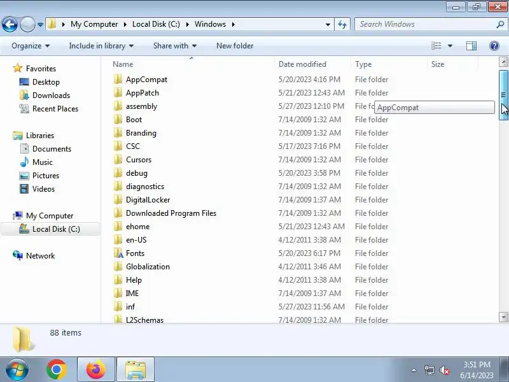
Task: Open the More options view dropdown arrow
Action: (450, 46)
